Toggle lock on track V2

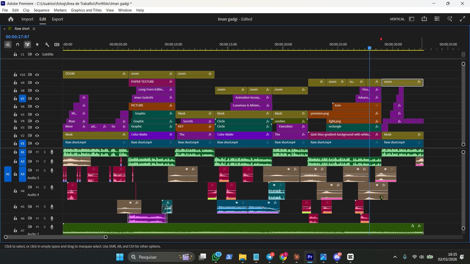[x=15, y=135]
